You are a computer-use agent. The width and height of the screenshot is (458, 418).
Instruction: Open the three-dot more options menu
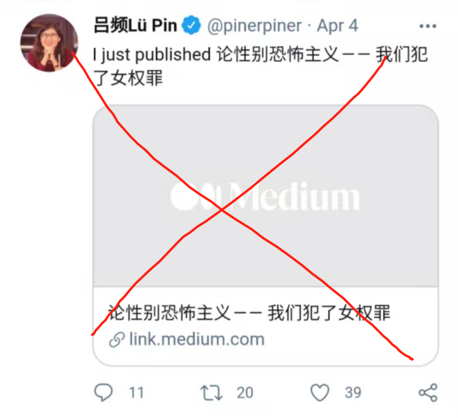427,26
